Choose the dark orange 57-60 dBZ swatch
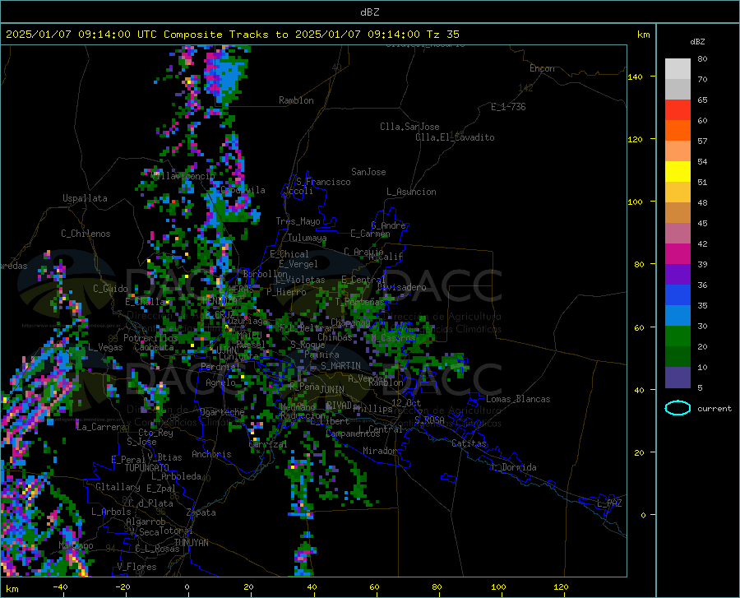The width and height of the screenshot is (740, 598). pyautogui.click(x=678, y=131)
